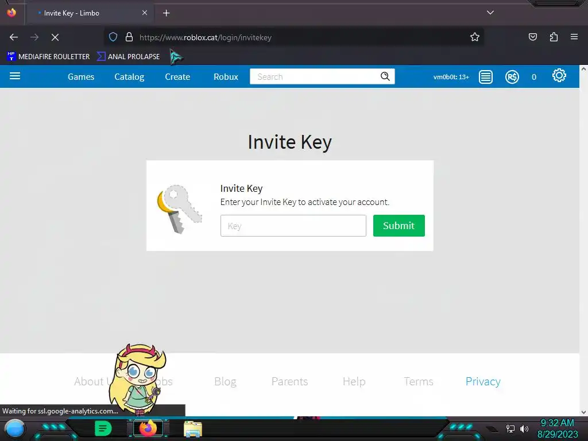This screenshot has width=588, height=441.
Task: Open the MEDIAFIRE ROULETTER bookmark
Action: (x=48, y=57)
